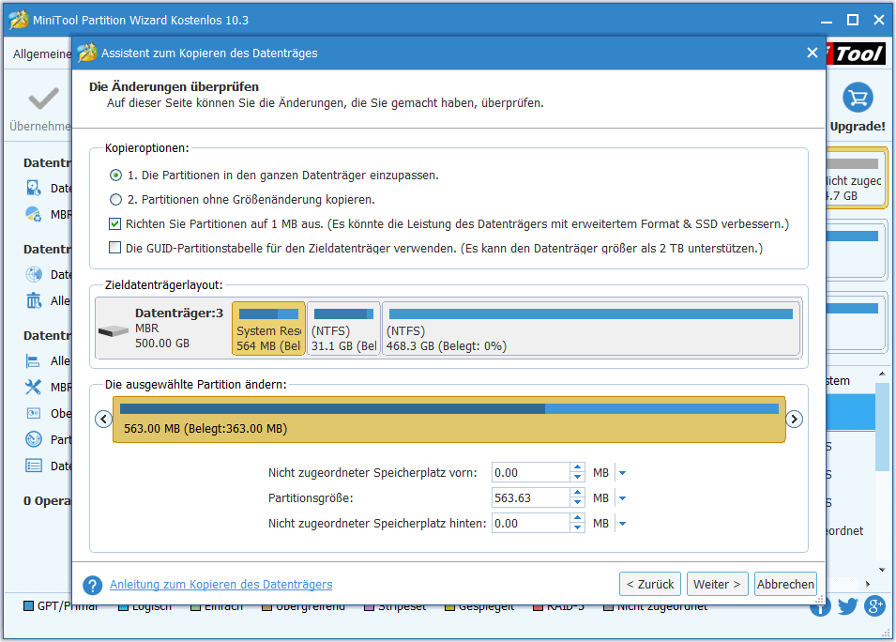Click the Abbrechen button
This screenshot has height=642, width=896.
[x=785, y=584]
